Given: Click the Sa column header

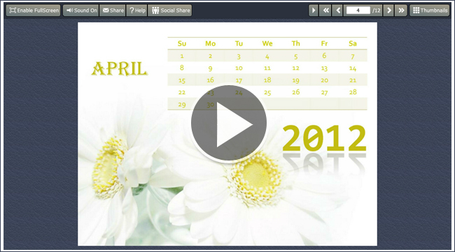Looking at the screenshot, I should [353, 43].
